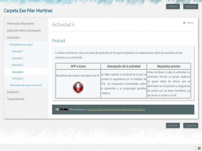Open Actividad 3 in the sidebar
Screen dimensions: 202x151
(x=18, y=65)
